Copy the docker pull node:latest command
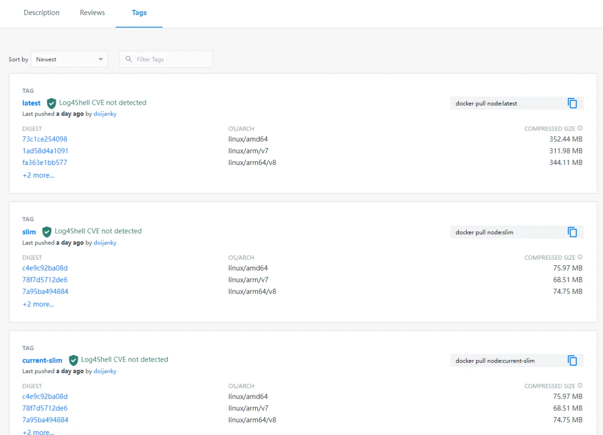 572,103
